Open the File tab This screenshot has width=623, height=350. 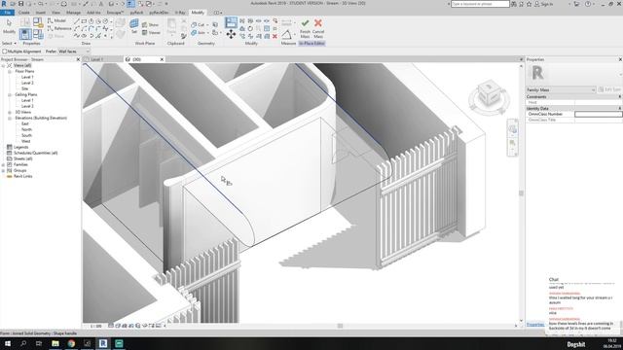[7, 13]
